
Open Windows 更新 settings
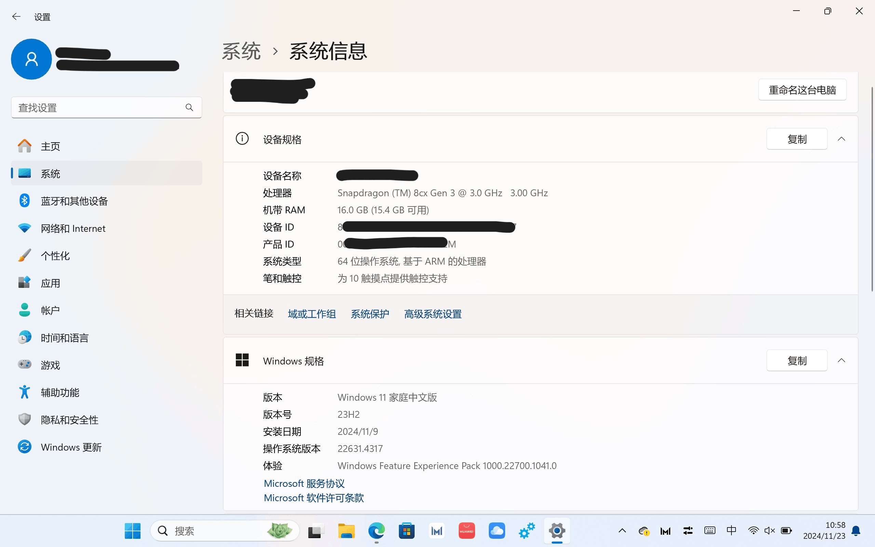coord(106,447)
